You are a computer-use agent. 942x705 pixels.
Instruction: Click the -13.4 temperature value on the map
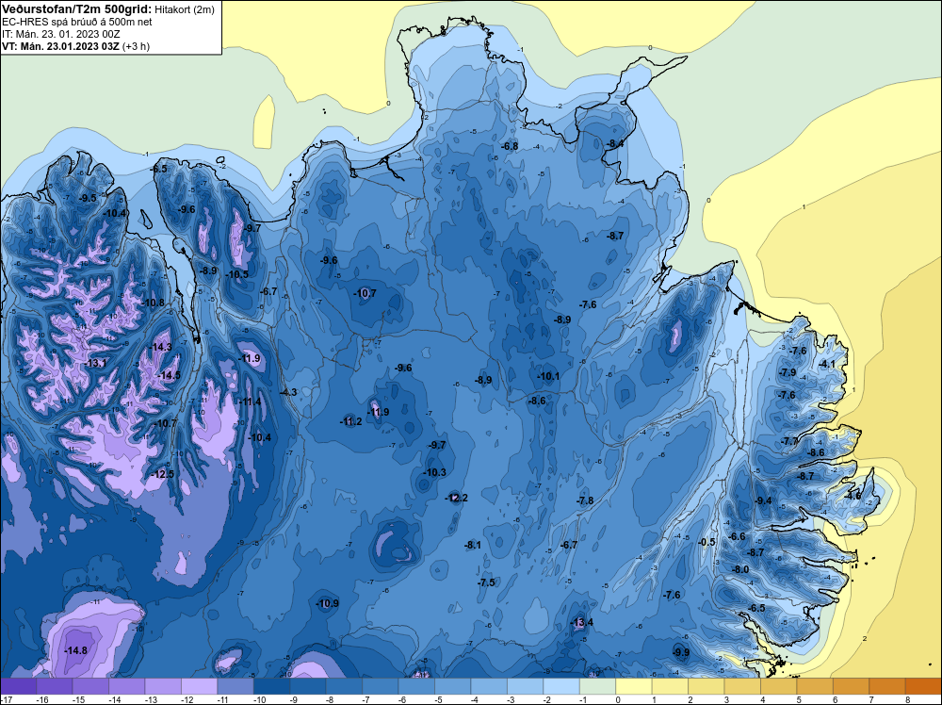581,622
